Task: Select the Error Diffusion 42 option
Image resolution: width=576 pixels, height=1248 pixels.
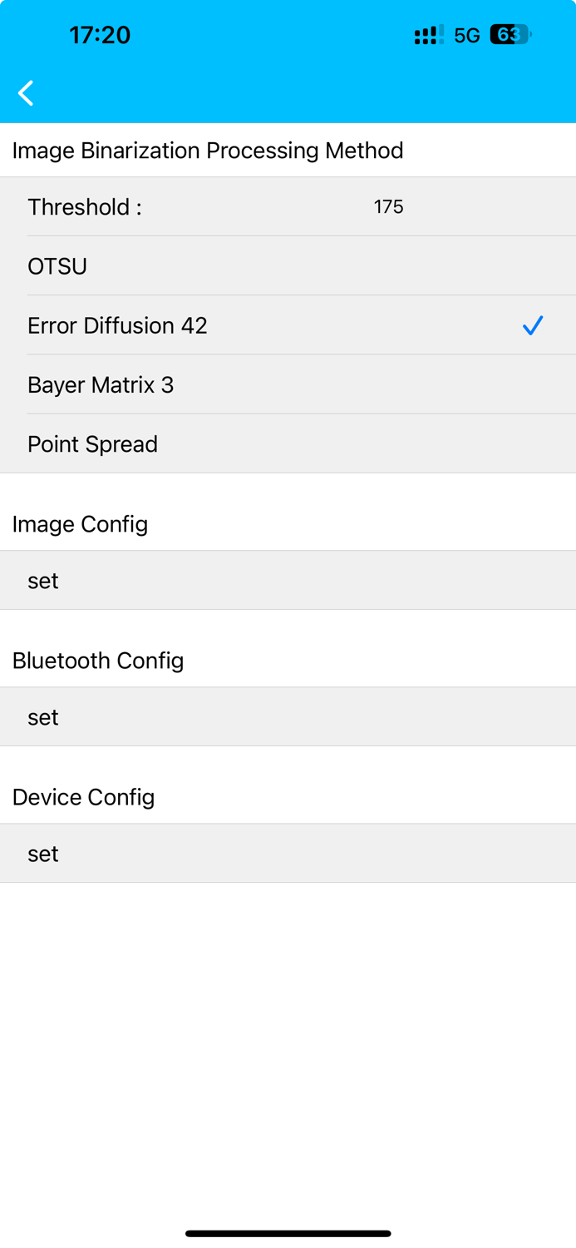Action: click(117, 325)
